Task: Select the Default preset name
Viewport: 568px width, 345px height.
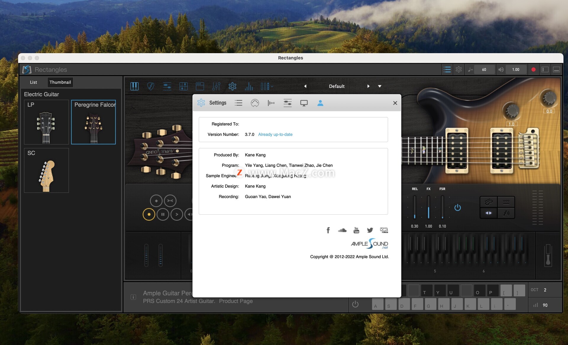Action: click(337, 86)
